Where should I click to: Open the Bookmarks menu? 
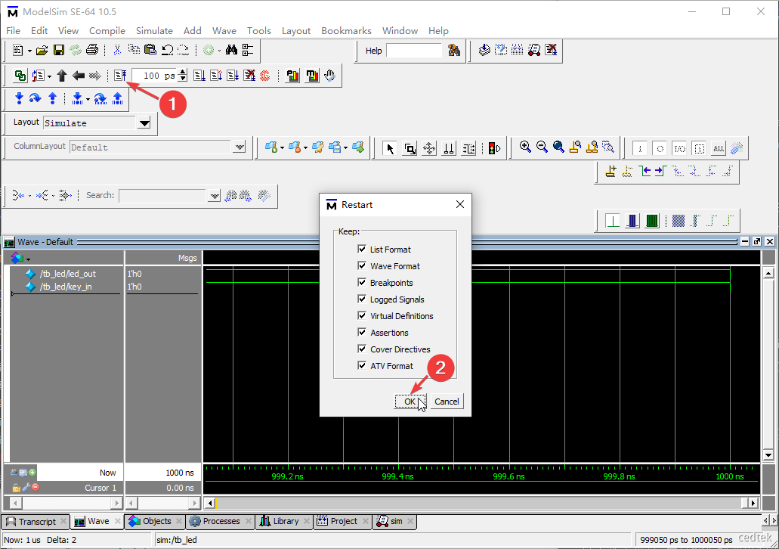coord(346,31)
